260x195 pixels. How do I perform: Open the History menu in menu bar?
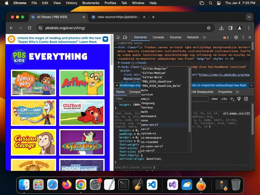71,3
